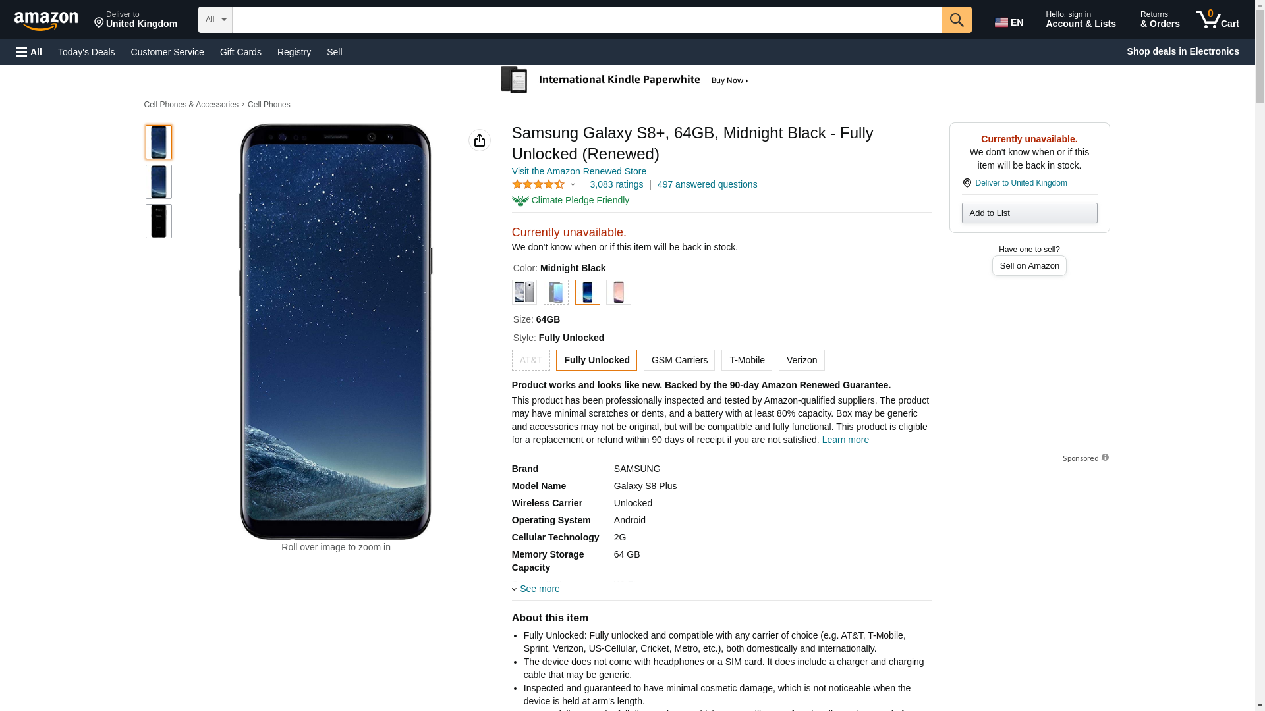1265x711 pixels.
Task: Open Today's Deals navigation item
Action: [x=86, y=52]
